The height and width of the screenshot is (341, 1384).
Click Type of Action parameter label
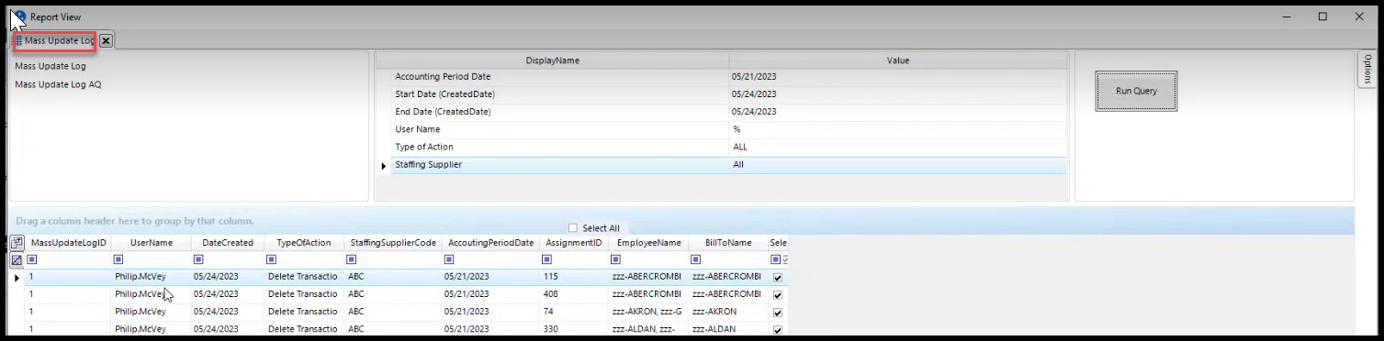point(424,147)
